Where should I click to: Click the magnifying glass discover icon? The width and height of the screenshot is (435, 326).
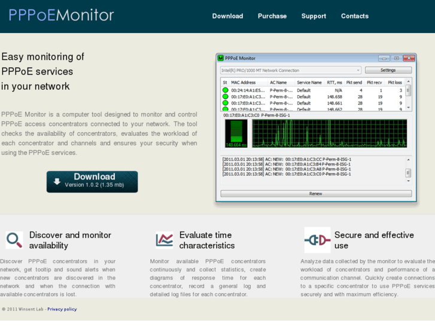[14, 240]
